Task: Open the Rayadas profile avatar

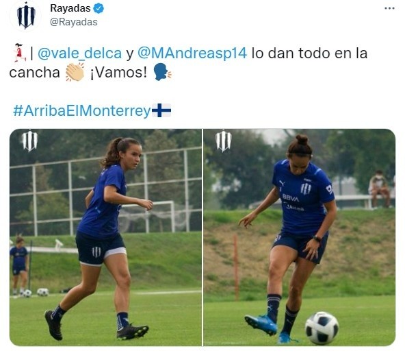Action: pyautogui.click(x=25, y=16)
